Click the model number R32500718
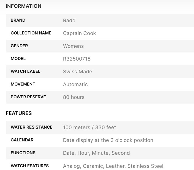Screen dimensions: 194x170 coord(77,59)
